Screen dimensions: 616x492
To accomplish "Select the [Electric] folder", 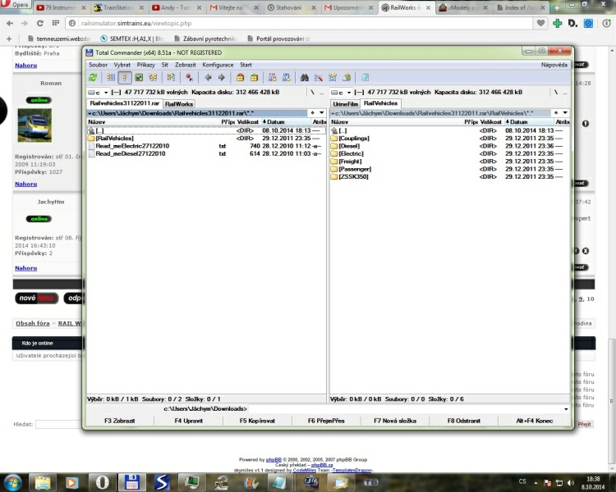I will click(449, 154).
